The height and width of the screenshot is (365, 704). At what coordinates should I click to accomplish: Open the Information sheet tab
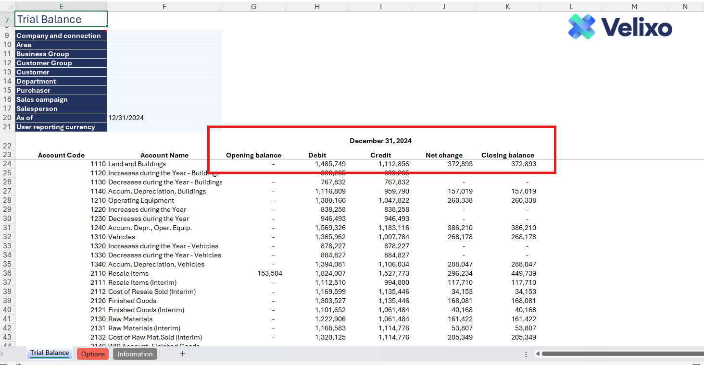pyautogui.click(x=135, y=354)
